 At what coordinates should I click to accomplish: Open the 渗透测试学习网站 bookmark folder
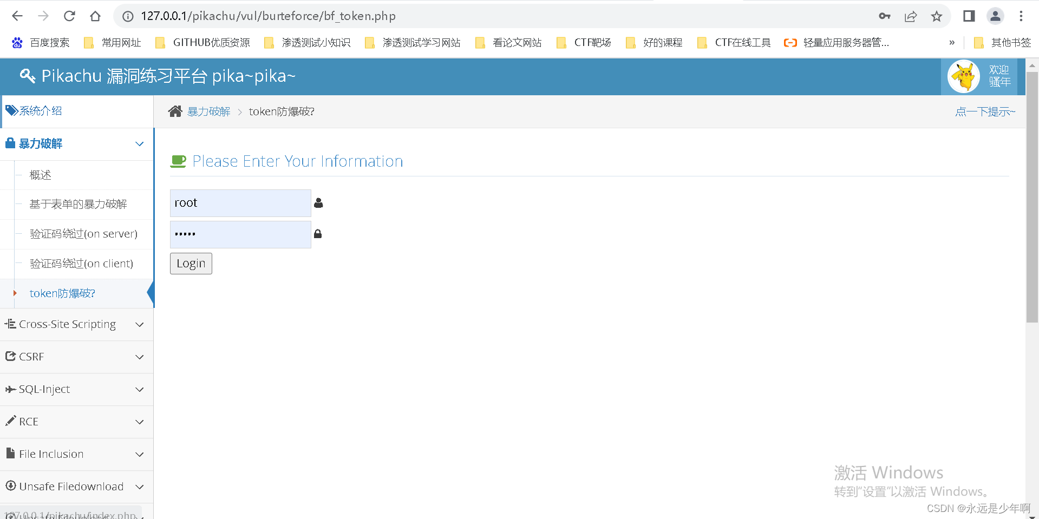[413, 43]
